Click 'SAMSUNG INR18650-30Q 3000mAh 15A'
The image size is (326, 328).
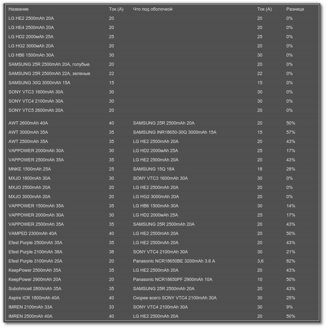pos(175,132)
